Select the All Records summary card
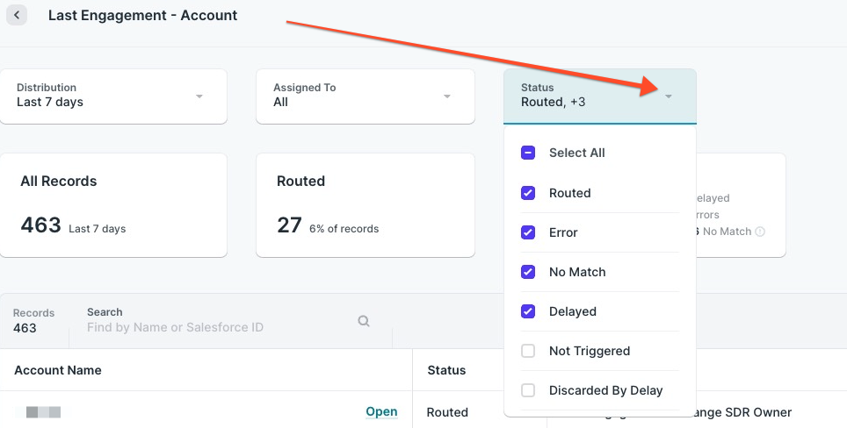The height and width of the screenshot is (428, 847). pos(113,206)
